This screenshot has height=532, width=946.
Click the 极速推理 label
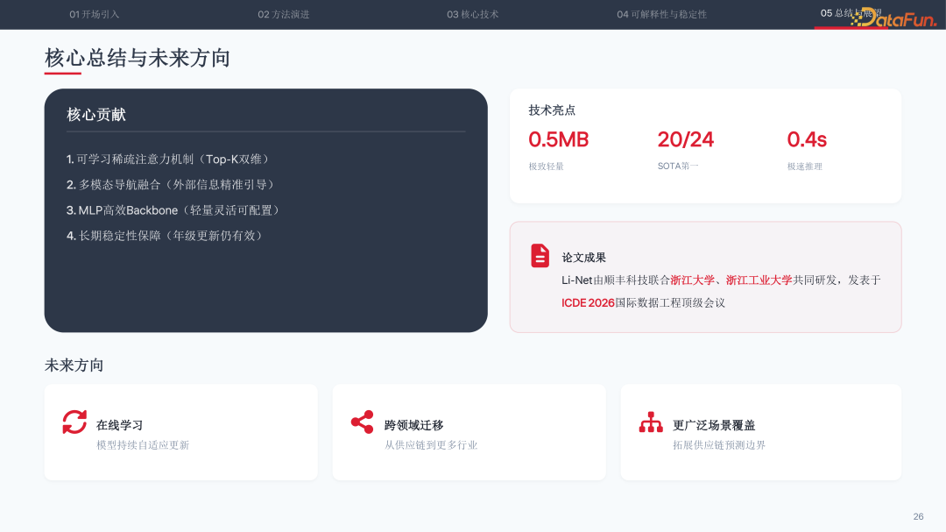(x=805, y=166)
